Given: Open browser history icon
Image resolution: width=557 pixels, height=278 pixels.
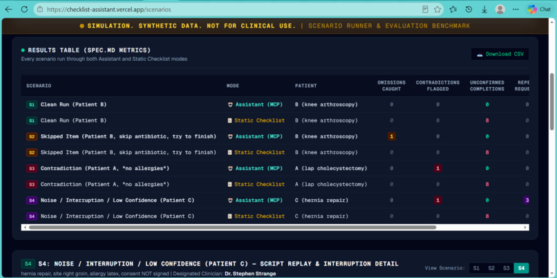Looking at the screenshot, I should [469, 10].
